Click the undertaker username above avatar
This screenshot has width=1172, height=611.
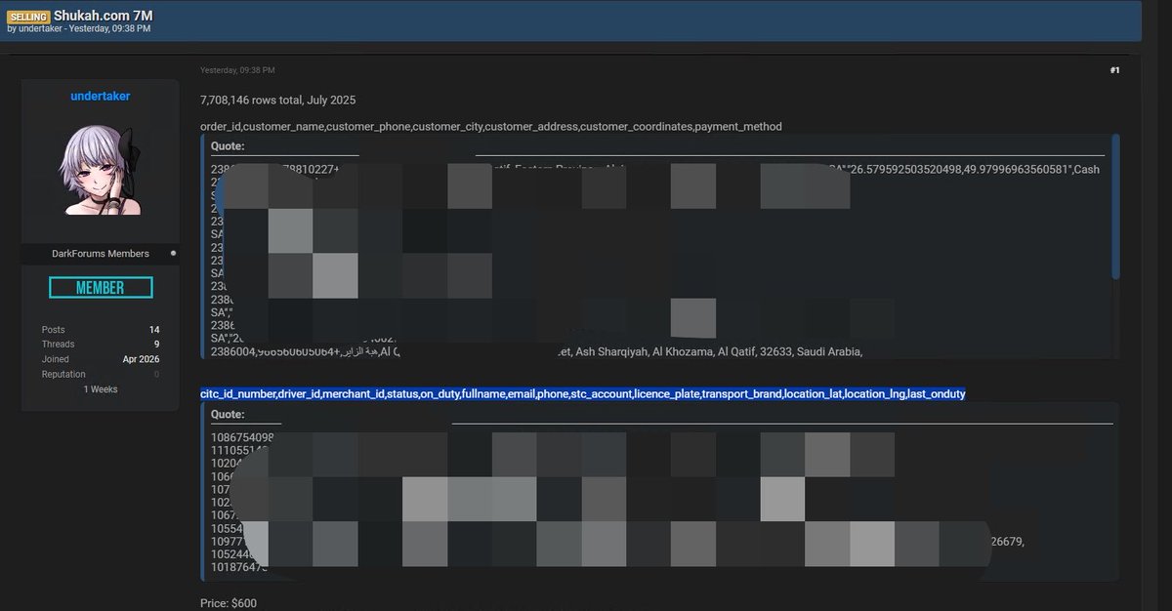pos(100,96)
